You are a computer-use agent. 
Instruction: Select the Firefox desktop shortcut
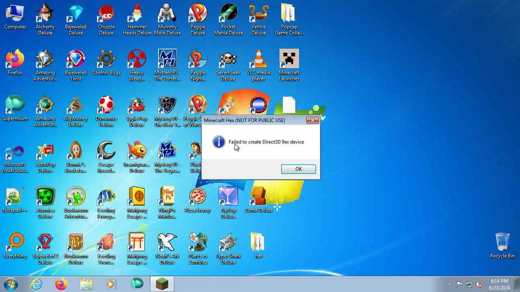(x=15, y=63)
